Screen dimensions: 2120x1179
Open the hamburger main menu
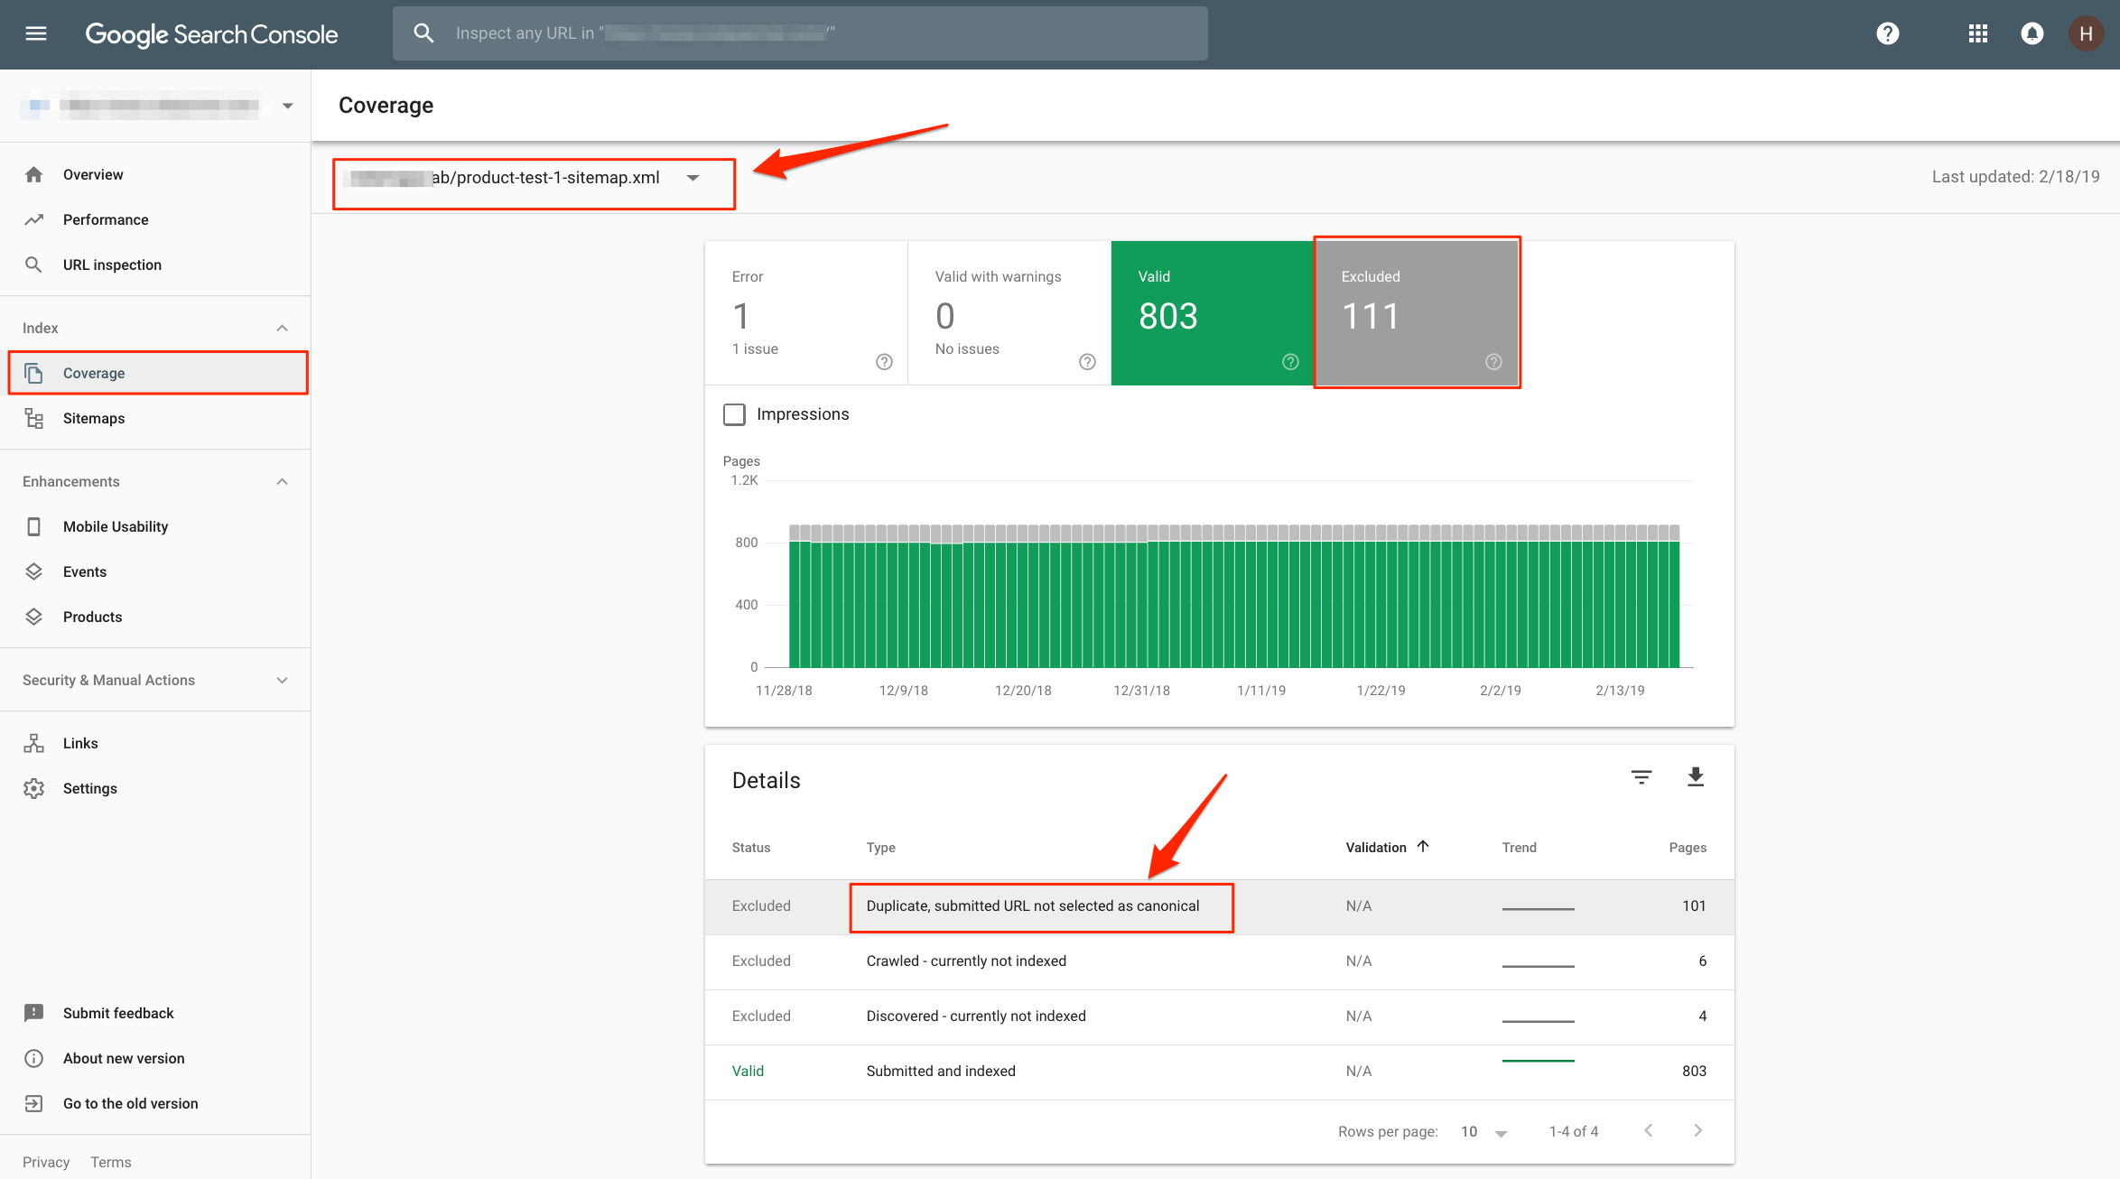click(36, 33)
